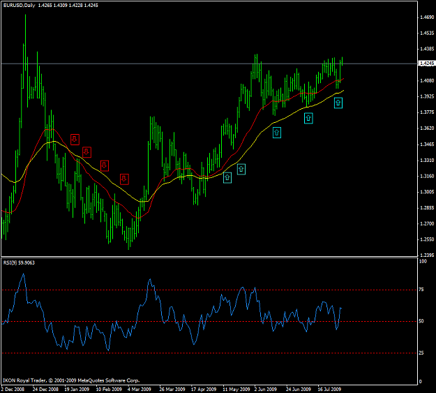Click the 1.4535 price axis label
The width and height of the screenshot is (436, 393).
point(427,33)
